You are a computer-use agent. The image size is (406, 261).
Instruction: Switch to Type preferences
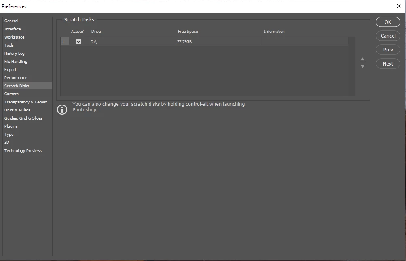coord(27,135)
